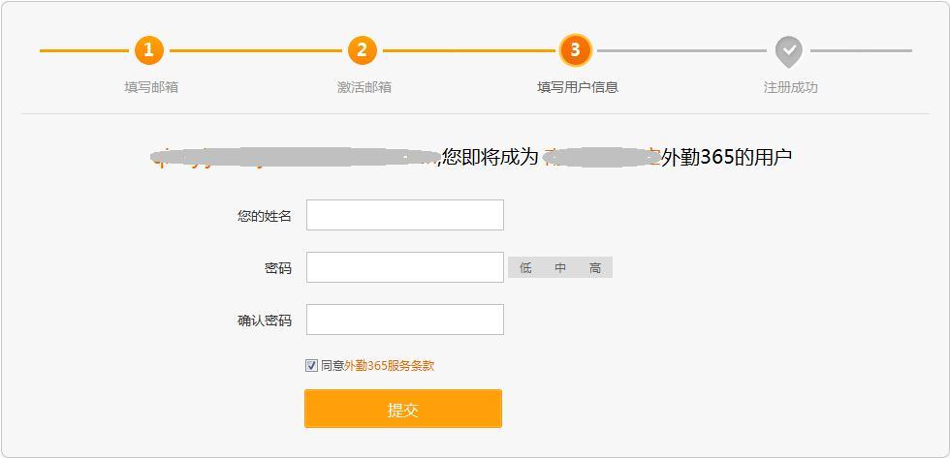The height and width of the screenshot is (458, 950).
Task: Open the 外勤365服务条款 terms link
Action: coord(389,366)
